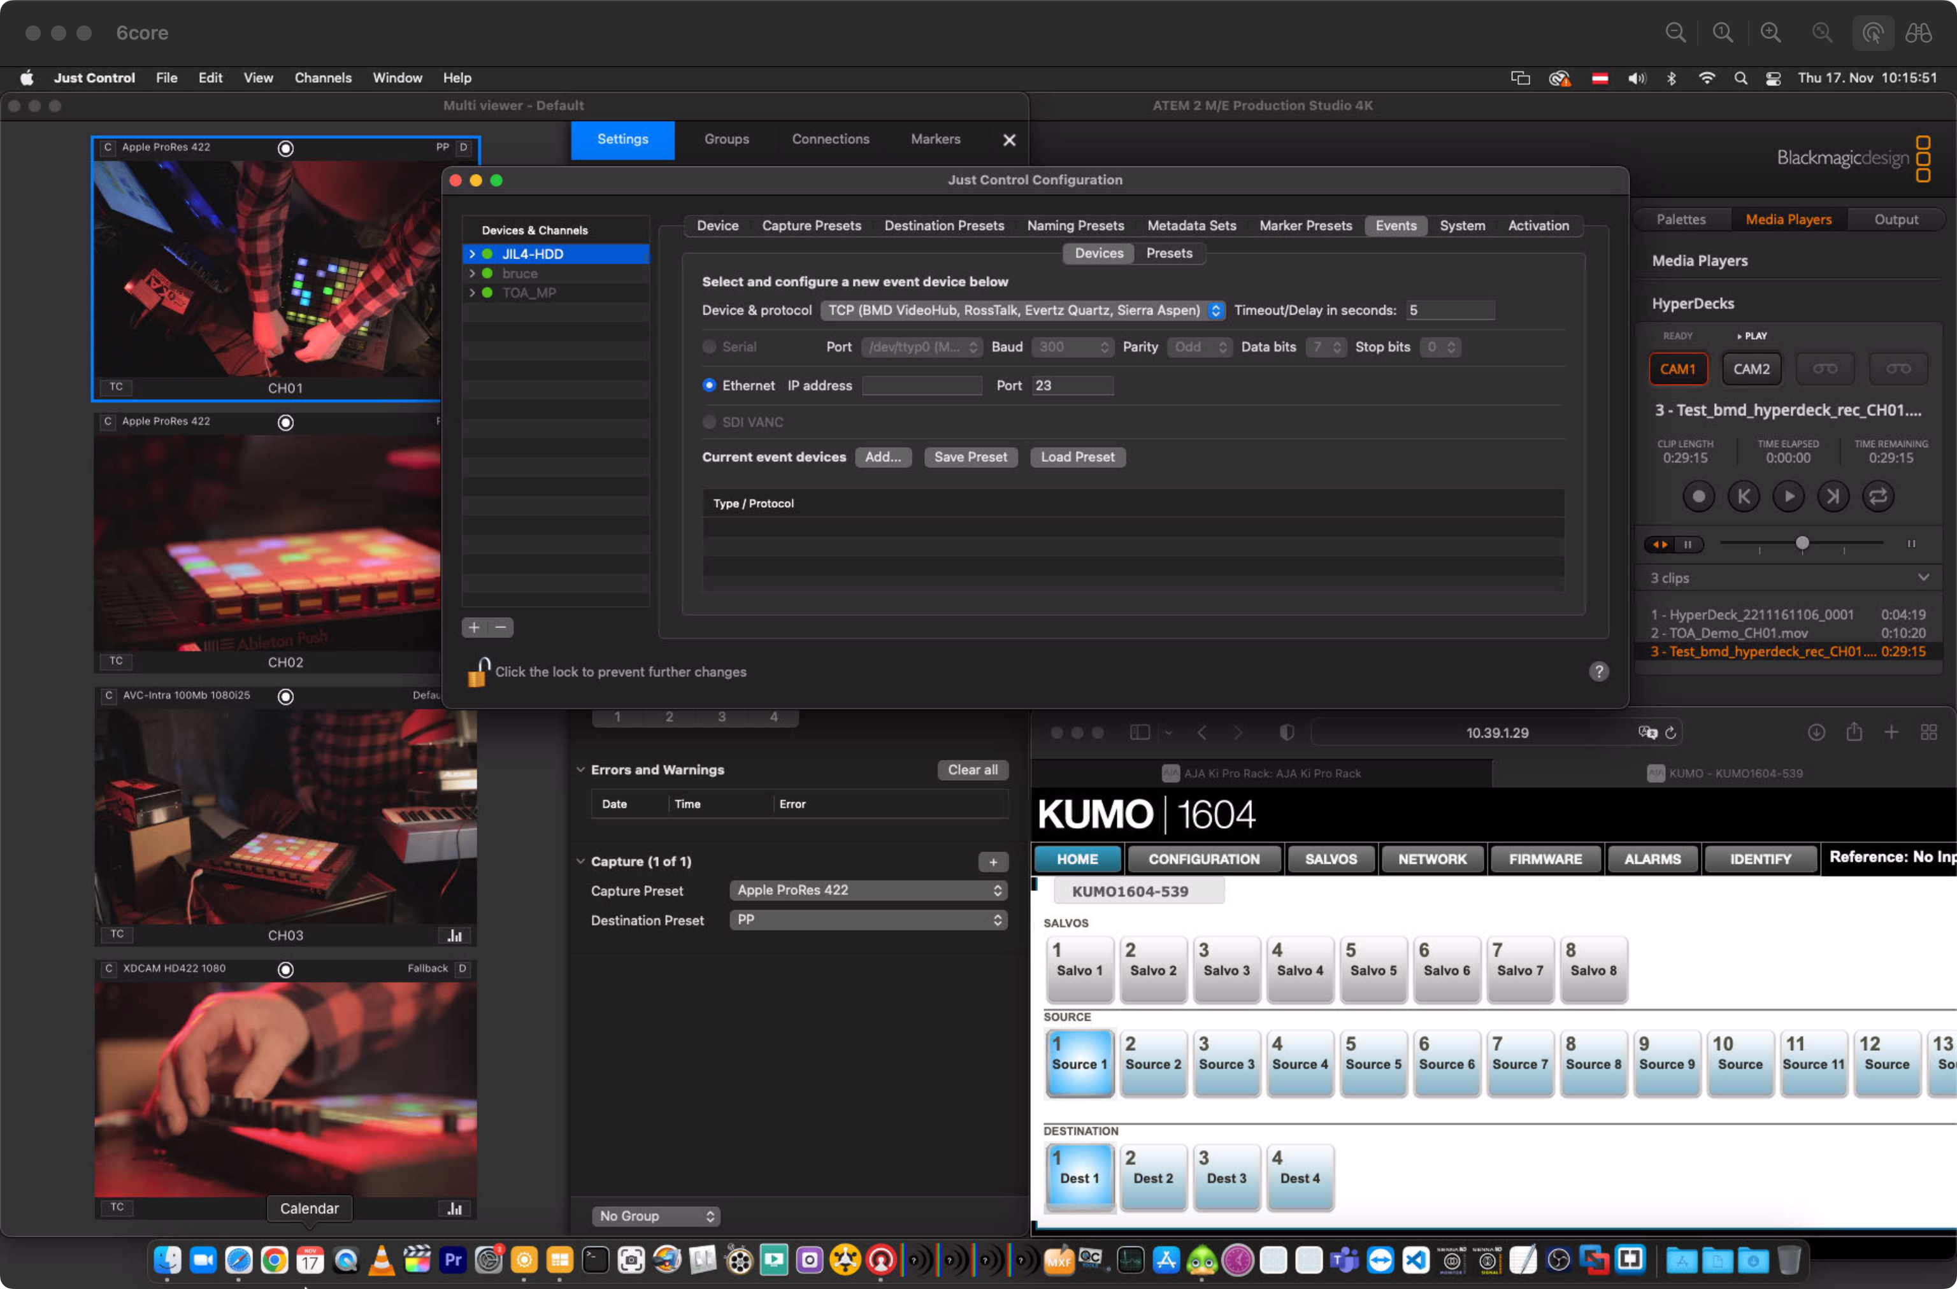Viewport: 1957px width, 1289px height.
Task: Open the Device & protocol dropdown
Action: click(x=1022, y=310)
